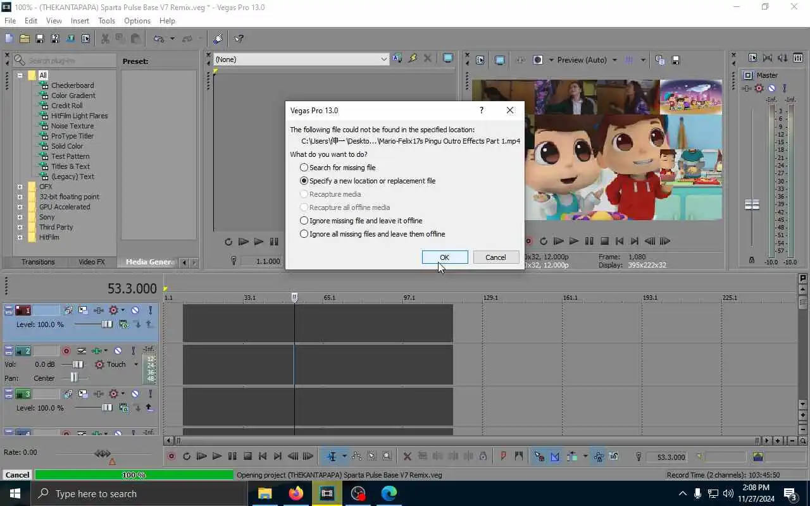Switch to the Video FX tab
This screenshot has width=810, height=506.
click(92, 262)
